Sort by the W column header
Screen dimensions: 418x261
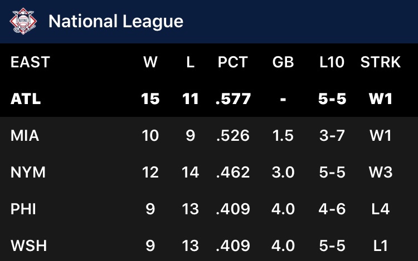[x=150, y=62]
